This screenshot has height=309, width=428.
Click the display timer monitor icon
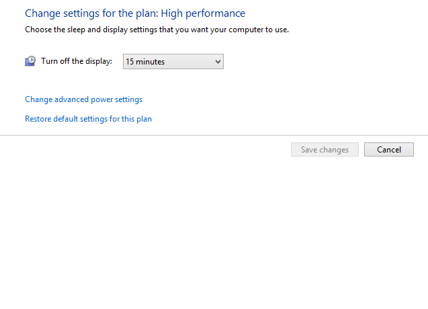30,61
